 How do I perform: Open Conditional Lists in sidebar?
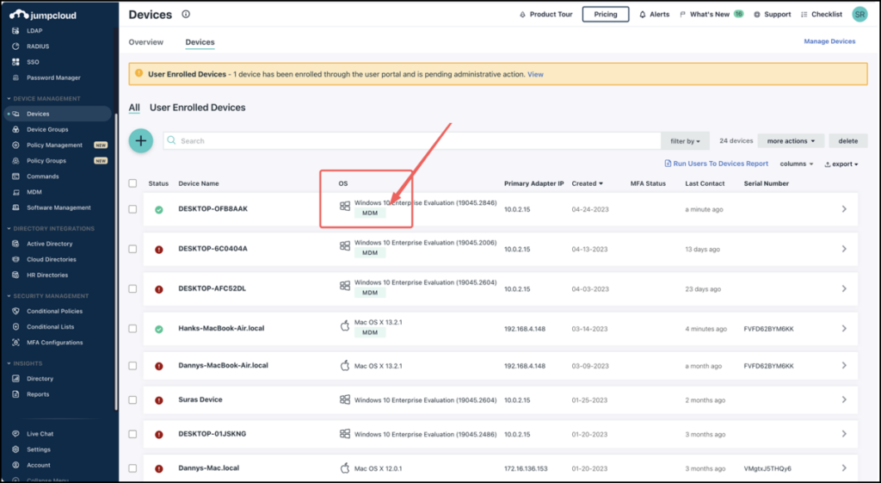coord(50,327)
